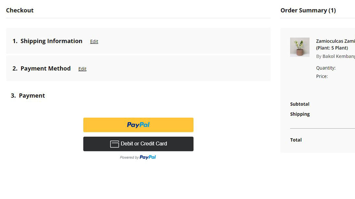
Task: Click the Total label
Action: [x=296, y=140]
